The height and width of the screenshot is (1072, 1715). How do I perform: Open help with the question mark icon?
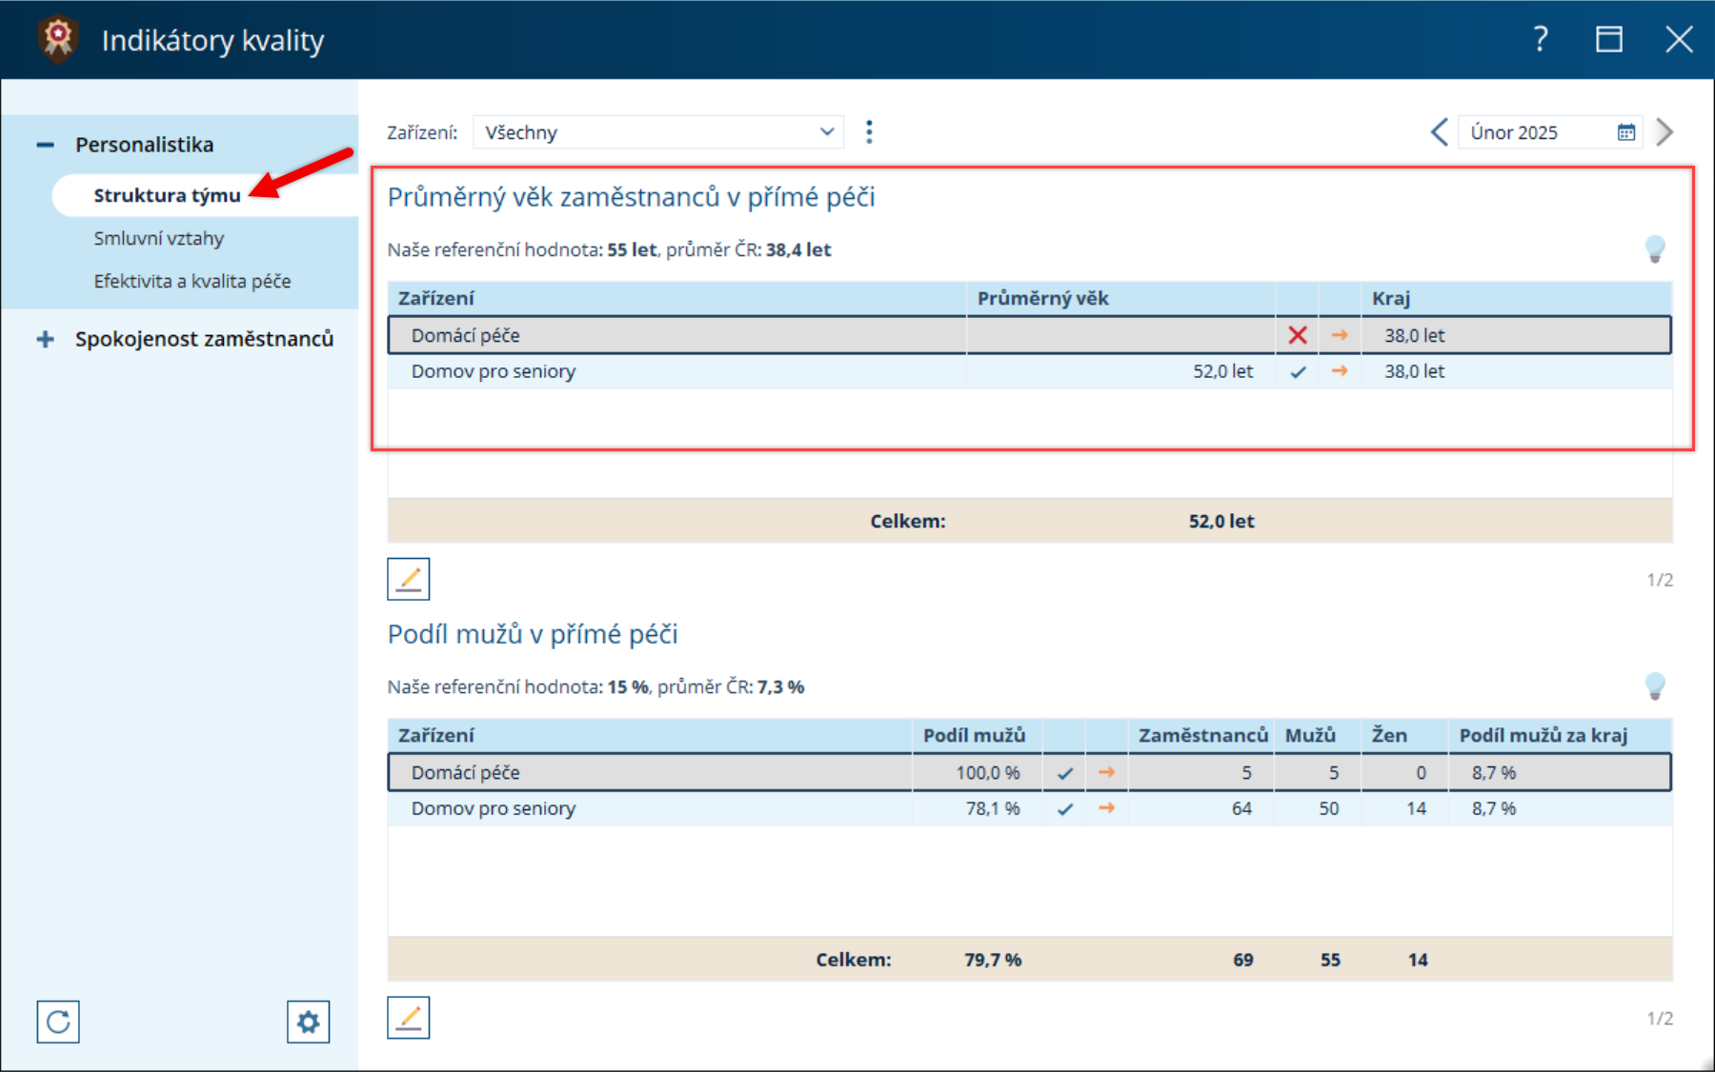click(x=1541, y=39)
